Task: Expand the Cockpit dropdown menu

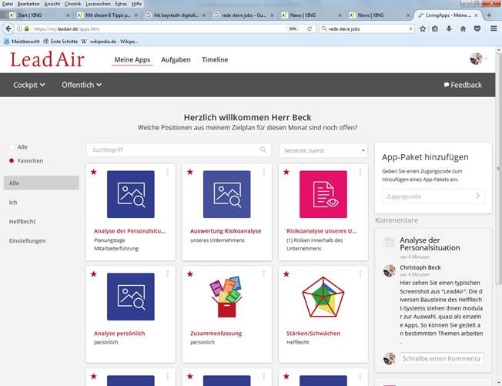Action: [28, 85]
